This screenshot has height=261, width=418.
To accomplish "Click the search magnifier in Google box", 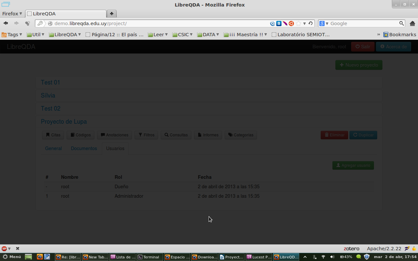I will tap(402, 23).
